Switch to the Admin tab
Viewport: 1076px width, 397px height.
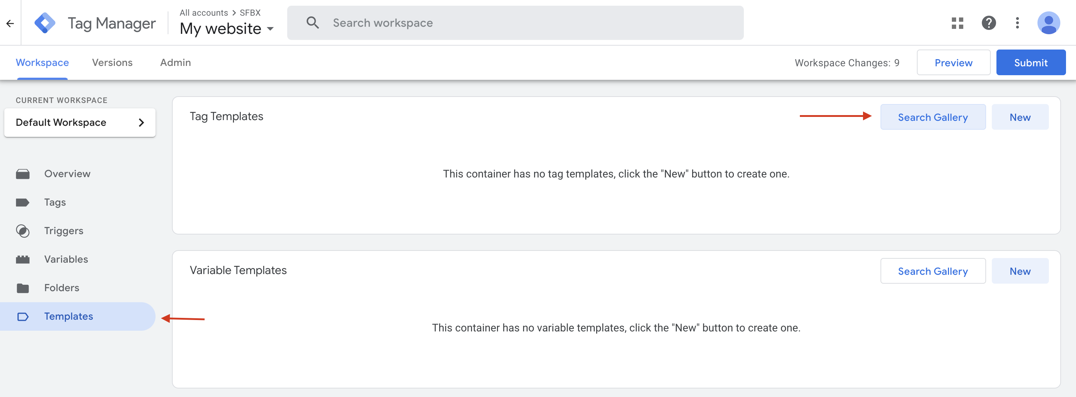tap(176, 62)
